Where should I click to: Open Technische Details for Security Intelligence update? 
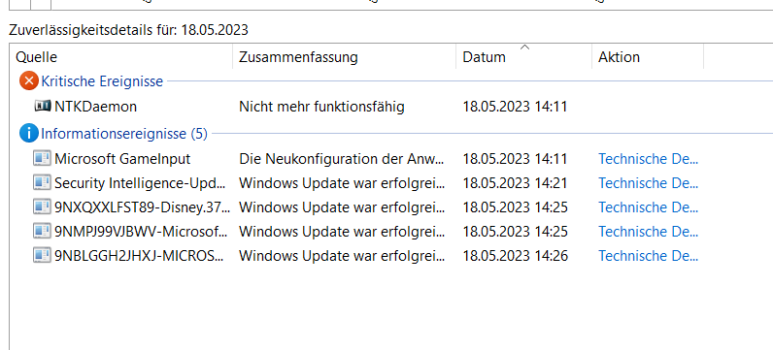(649, 183)
